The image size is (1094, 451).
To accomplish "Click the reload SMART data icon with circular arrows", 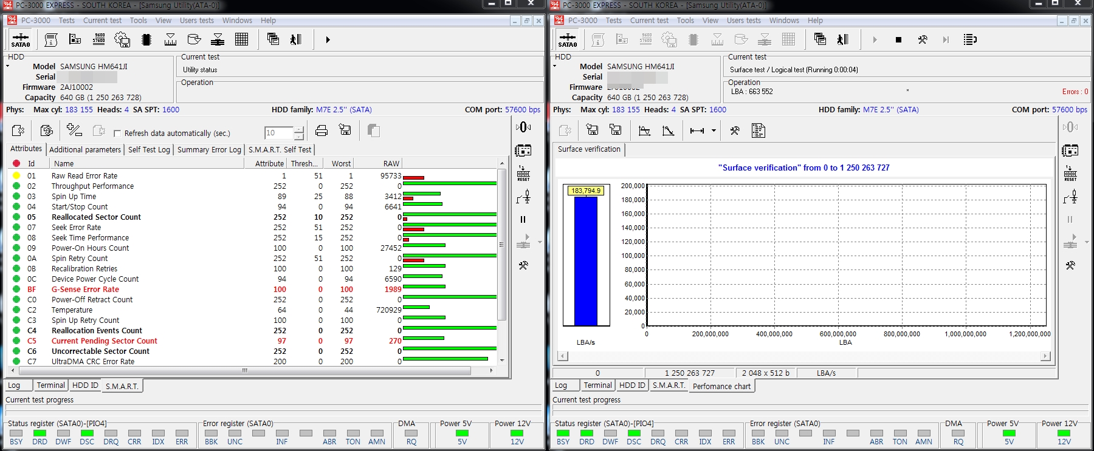I will click(x=46, y=131).
